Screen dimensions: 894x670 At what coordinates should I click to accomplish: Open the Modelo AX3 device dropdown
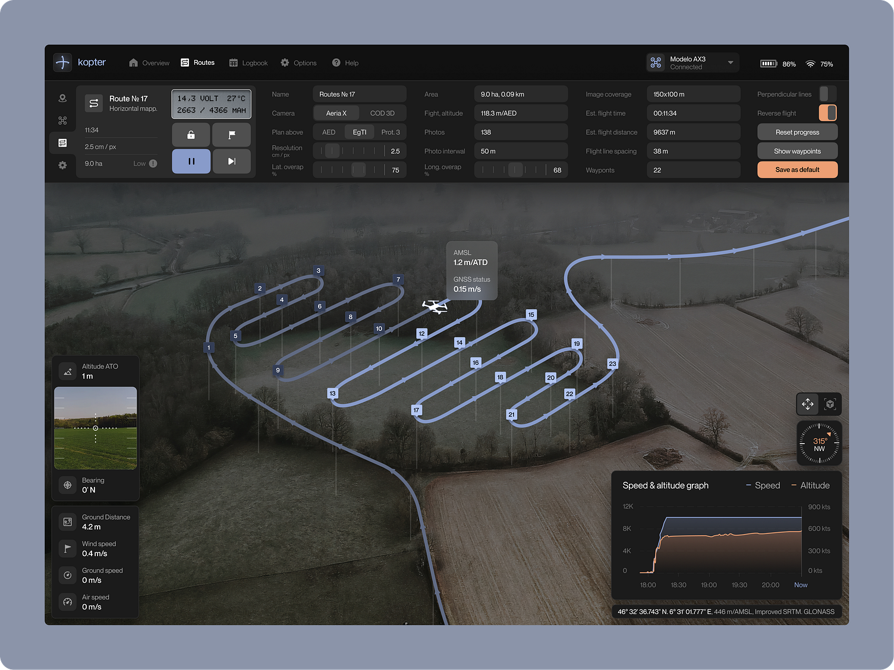point(692,62)
